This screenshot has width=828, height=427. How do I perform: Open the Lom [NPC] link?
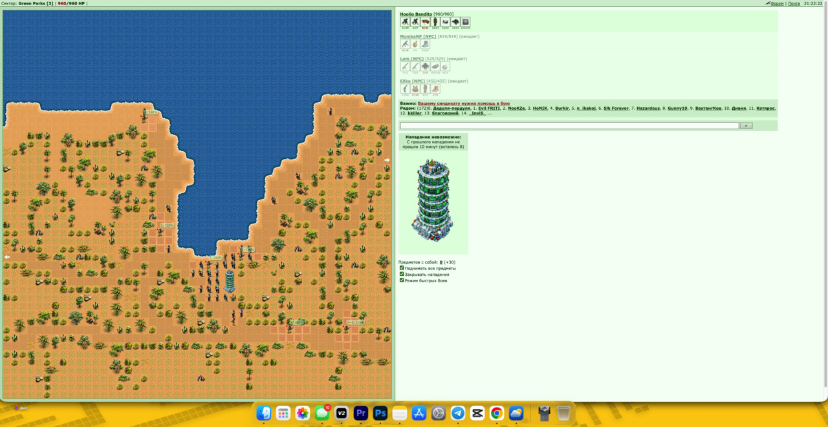pyautogui.click(x=411, y=59)
